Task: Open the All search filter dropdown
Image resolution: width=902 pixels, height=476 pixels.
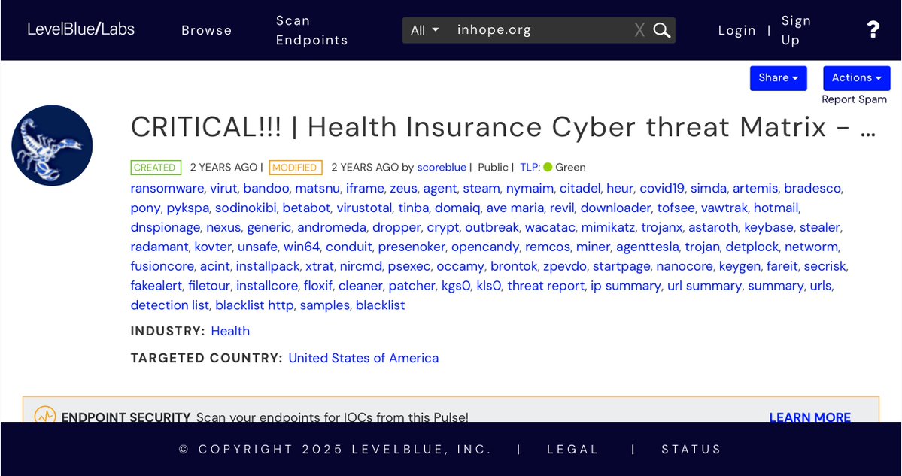Action: tap(425, 30)
